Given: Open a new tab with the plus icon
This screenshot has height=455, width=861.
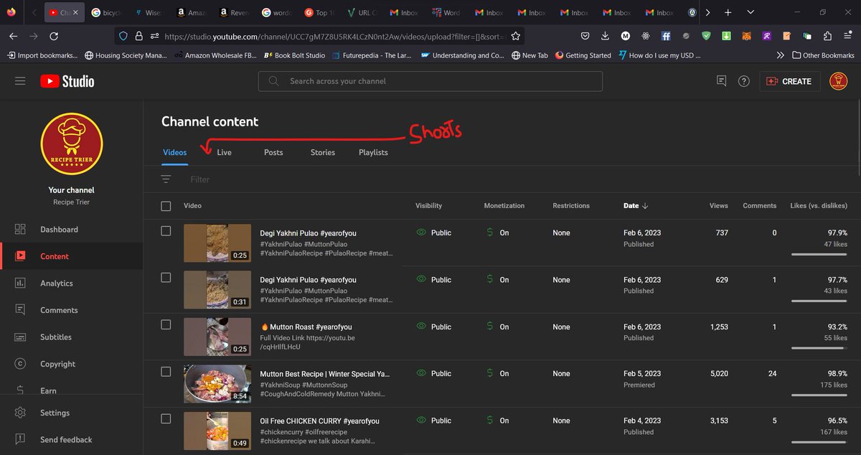Looking at the screenshot, I should click(728, 12).
